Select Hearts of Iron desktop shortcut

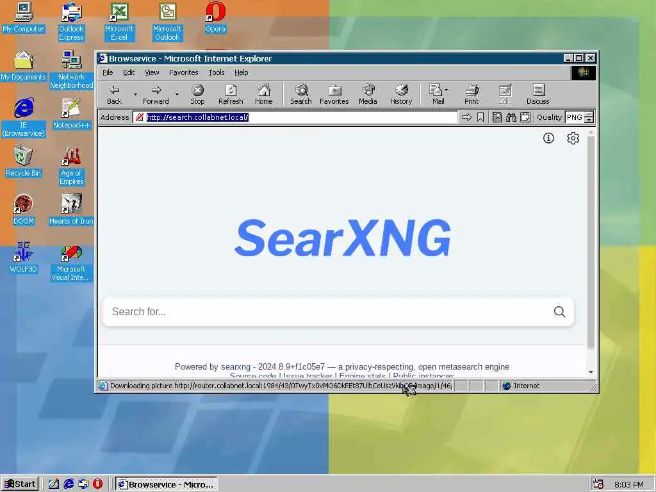[x=71, y=210]
